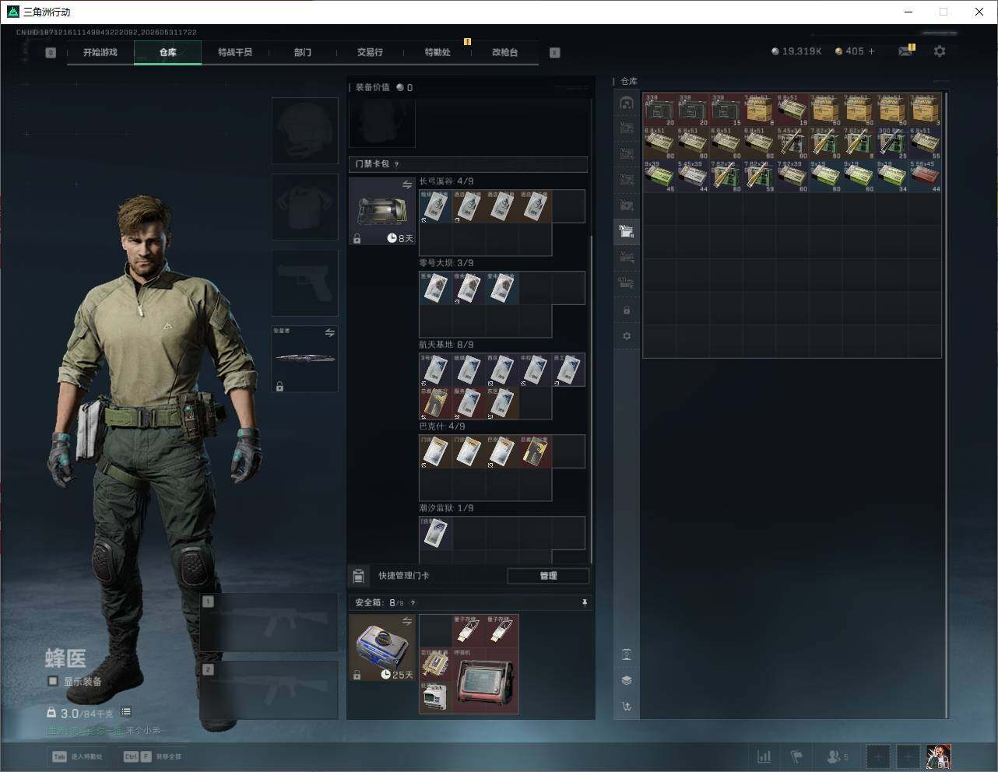Open the carry weight details list icon
This screenshot has width=998, height=772.
point(126,711)
